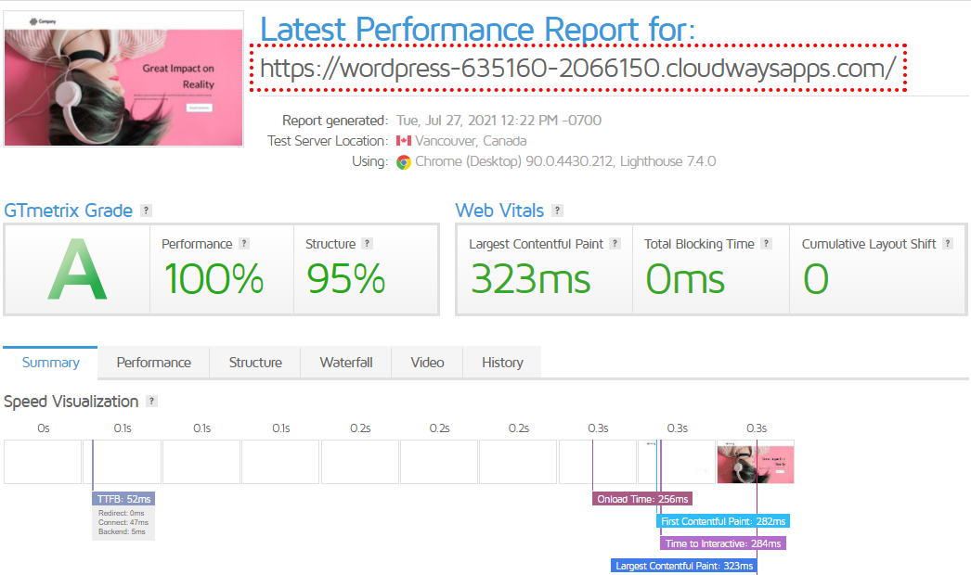Click the Onload Time: 256ms marker
971x575 pixels.
pos(642,499)
